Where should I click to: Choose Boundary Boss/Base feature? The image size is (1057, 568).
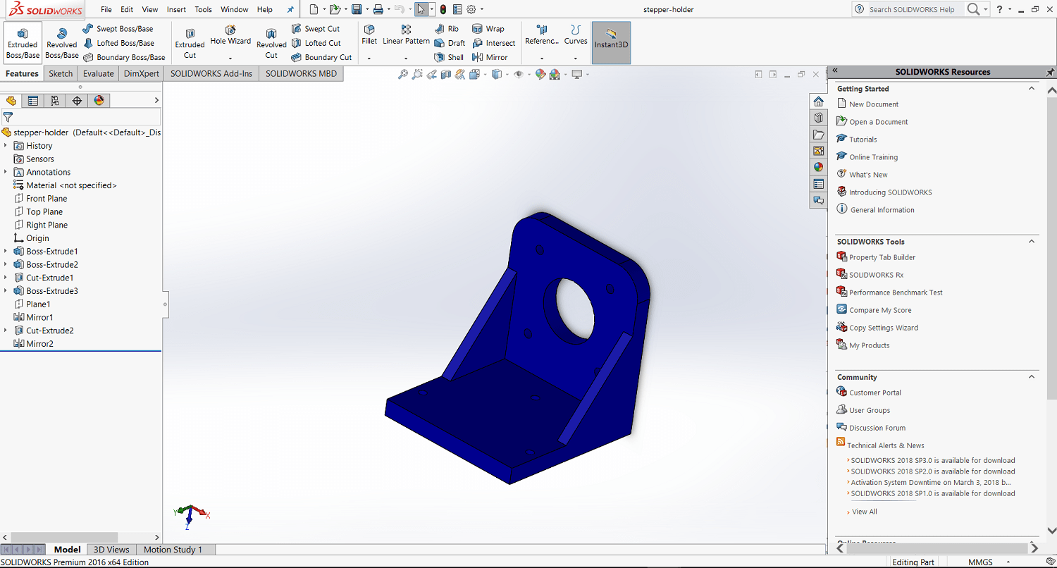(x=124, y=58)
